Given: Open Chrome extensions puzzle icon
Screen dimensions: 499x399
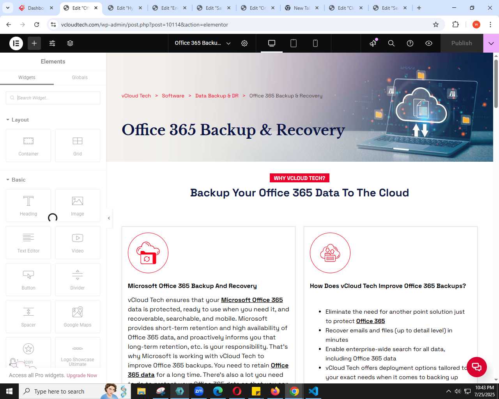Looking at the screenshot, I should pos(455,25).
